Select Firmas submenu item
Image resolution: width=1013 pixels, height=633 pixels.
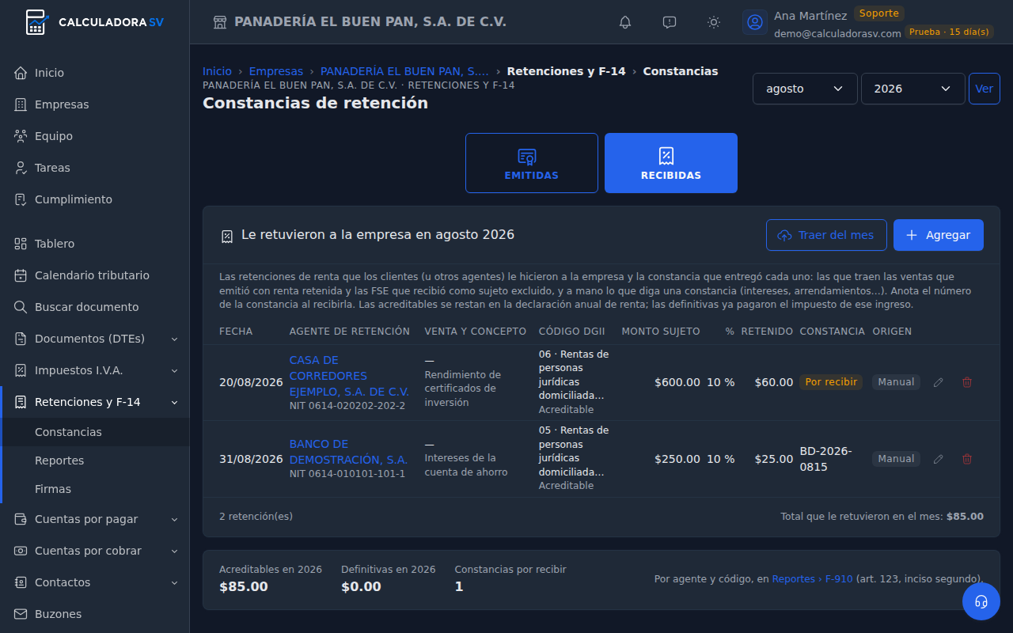(x=95, y=489)
